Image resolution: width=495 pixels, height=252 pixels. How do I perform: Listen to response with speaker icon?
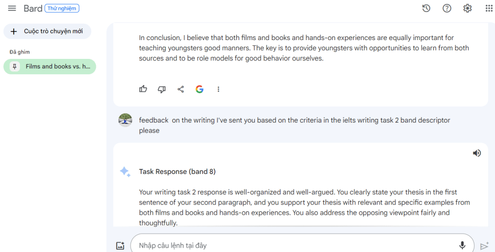click(x=477, y=153)
